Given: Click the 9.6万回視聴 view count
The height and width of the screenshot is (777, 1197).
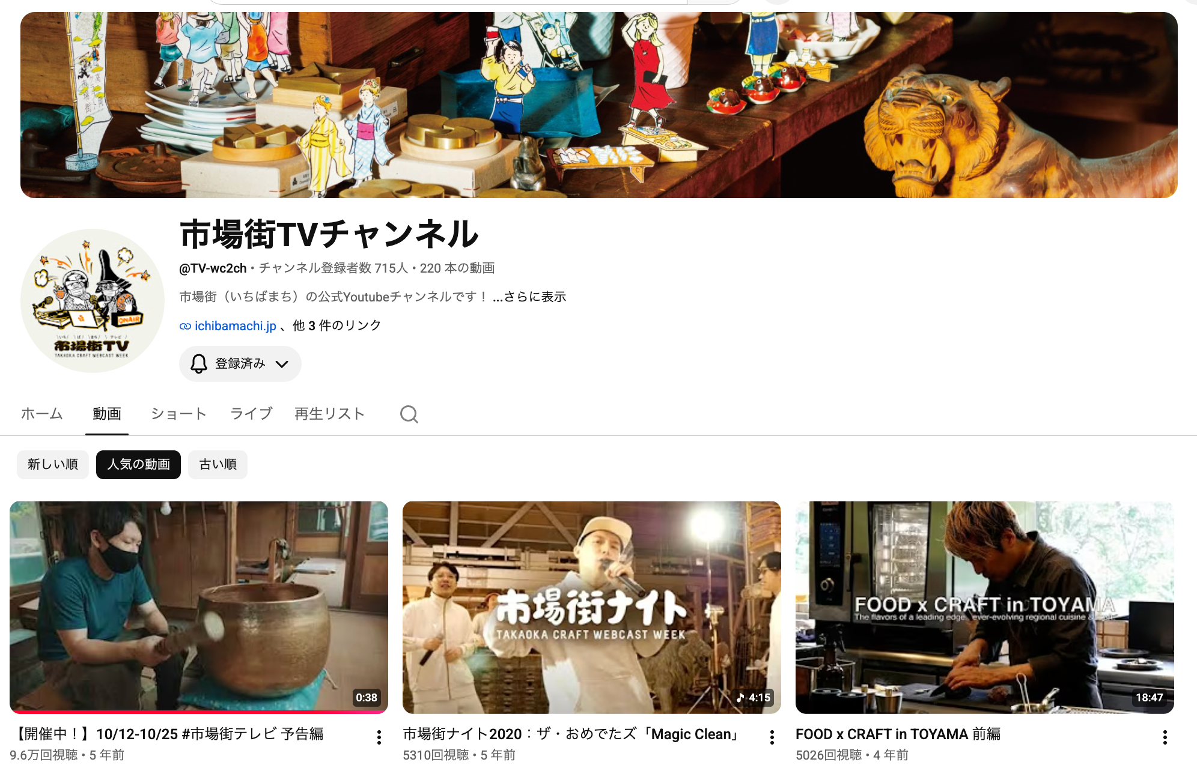Looking at the screenshot, I should pyautogui.click(x=43, y=755).
